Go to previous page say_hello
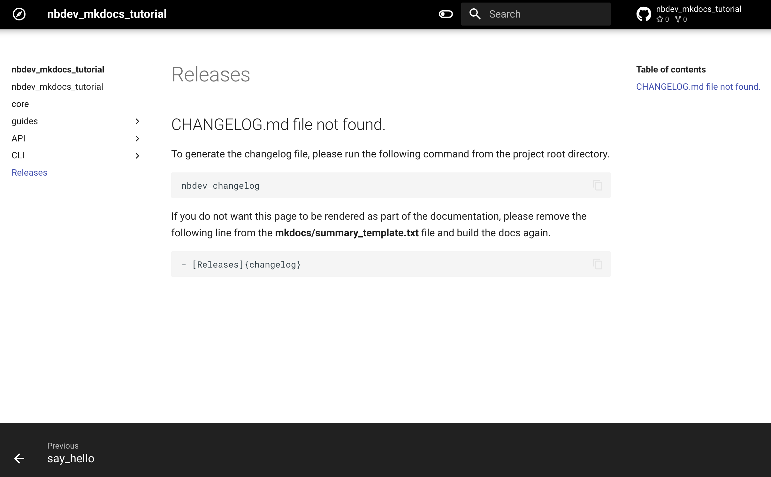This screenshot has height=477, width=771. (71, 458)
